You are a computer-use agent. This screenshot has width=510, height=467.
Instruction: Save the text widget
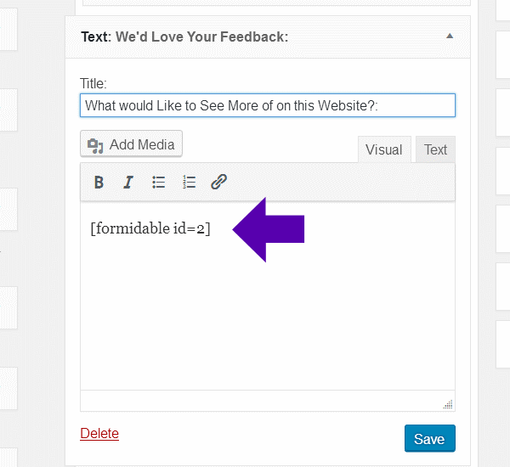[x=429, y=439]
